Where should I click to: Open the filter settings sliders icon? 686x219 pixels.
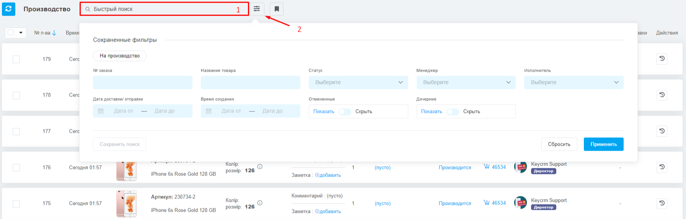(x=257, y=9)
